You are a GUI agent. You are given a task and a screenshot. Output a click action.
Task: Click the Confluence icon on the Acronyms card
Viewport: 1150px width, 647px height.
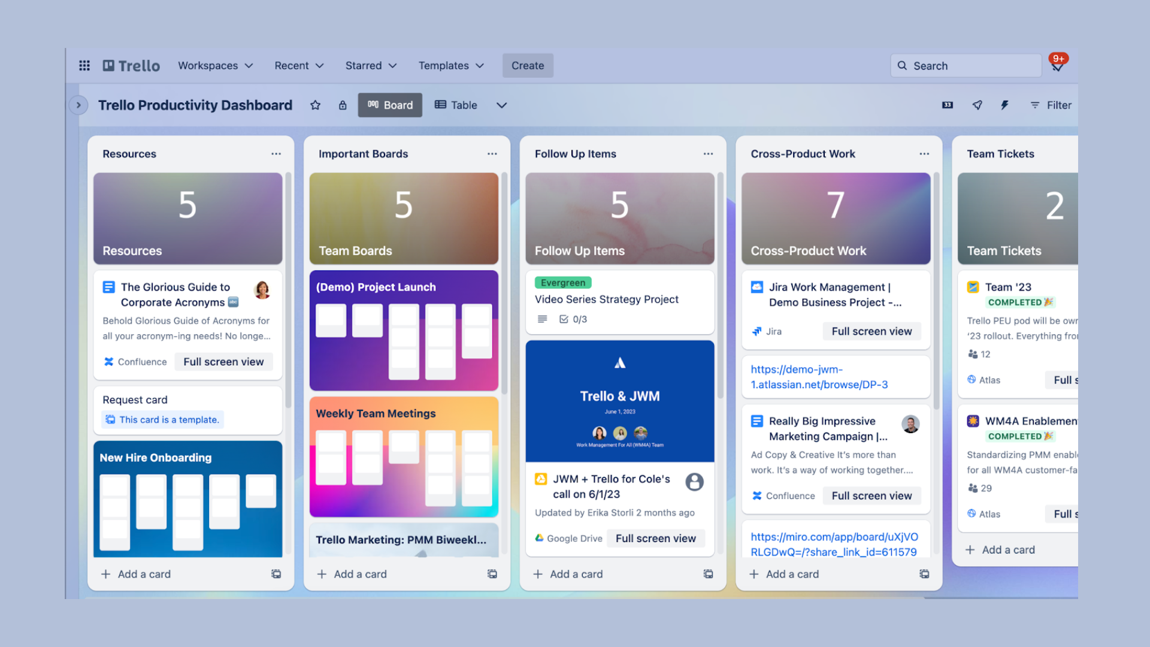click(x=108, y=361)
